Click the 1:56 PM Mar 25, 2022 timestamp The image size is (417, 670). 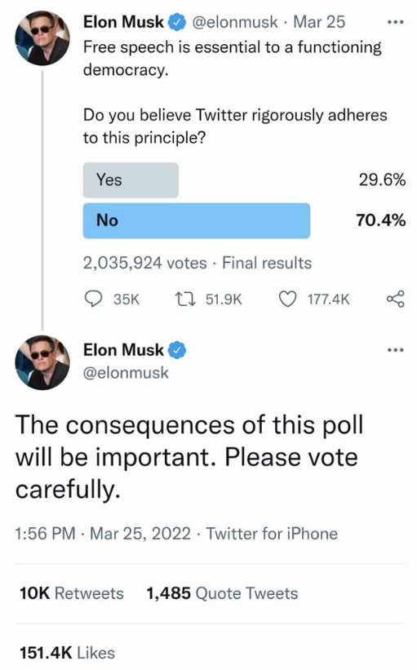coord(103,534)
